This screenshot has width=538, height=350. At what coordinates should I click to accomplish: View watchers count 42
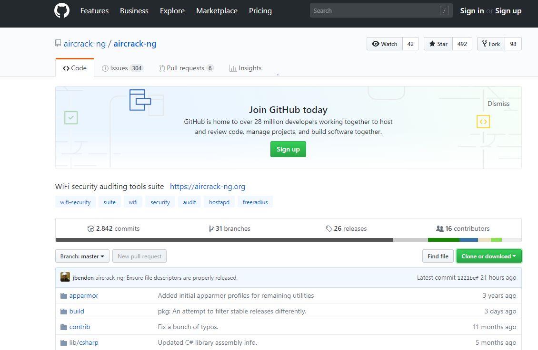click(410, 44)
